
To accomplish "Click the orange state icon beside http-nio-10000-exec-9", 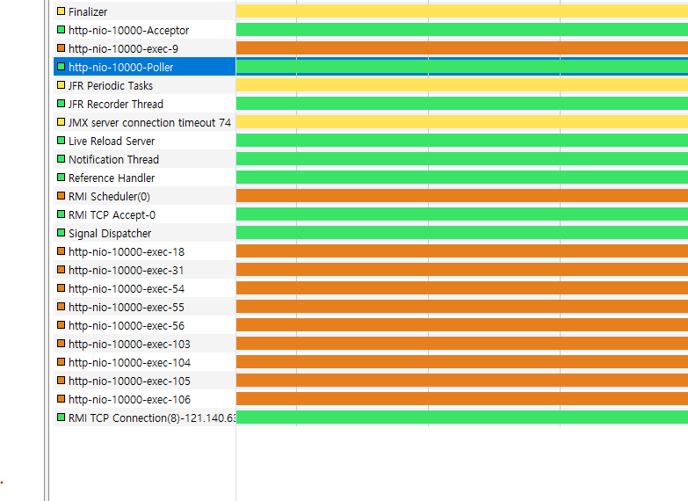I will tap(61, 47).
